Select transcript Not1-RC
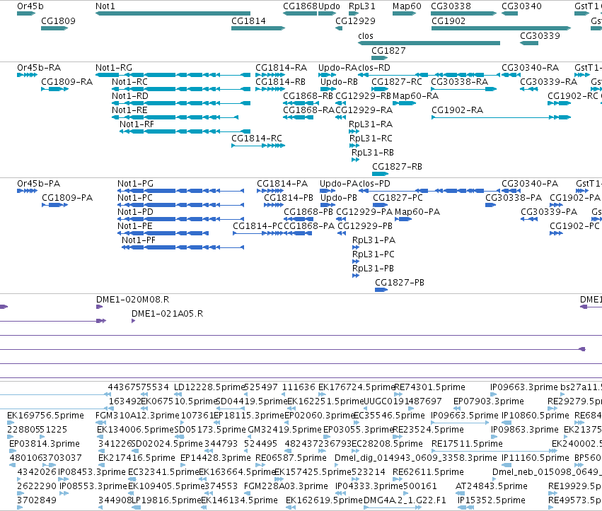Screen dimensions: 602x511 tap(129, 82)
